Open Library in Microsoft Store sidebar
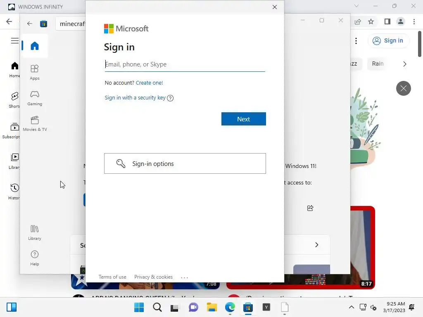The image size is (423, 317). [x=35, y=233]
